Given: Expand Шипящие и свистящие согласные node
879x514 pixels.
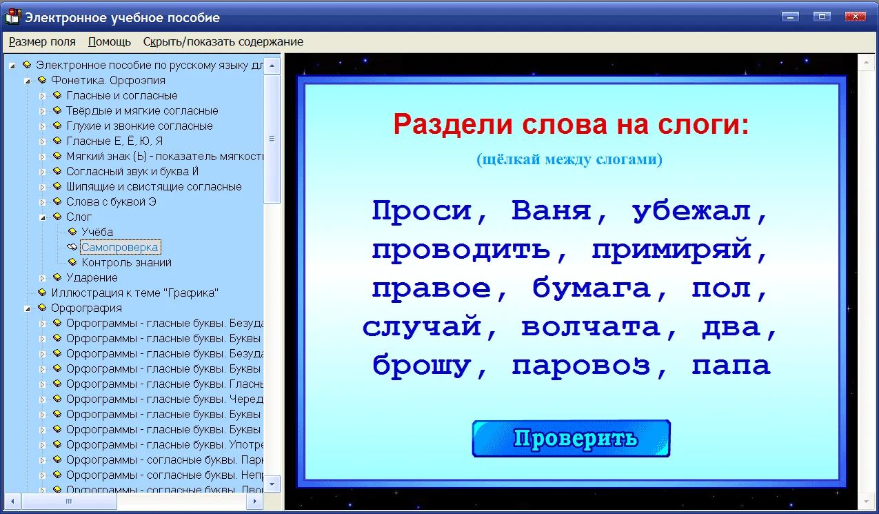Looking at the screenshot, I should pyautogui.click(x=43, y=187).
